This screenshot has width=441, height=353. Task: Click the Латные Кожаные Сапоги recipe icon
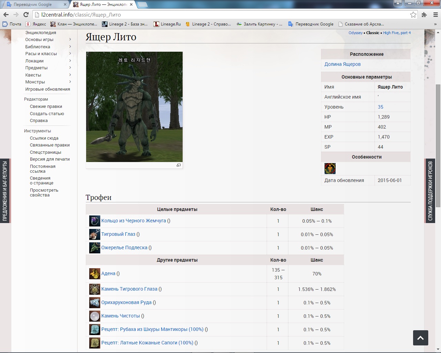pos(95,343)
